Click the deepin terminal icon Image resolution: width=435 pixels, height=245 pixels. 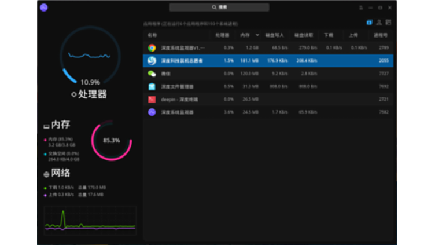click(152, 99)
